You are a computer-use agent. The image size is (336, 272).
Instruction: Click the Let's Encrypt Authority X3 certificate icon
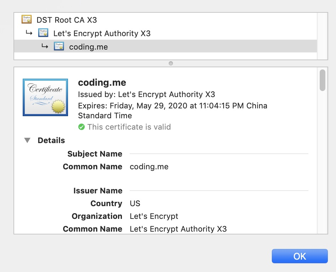click(x=43, y=33)
